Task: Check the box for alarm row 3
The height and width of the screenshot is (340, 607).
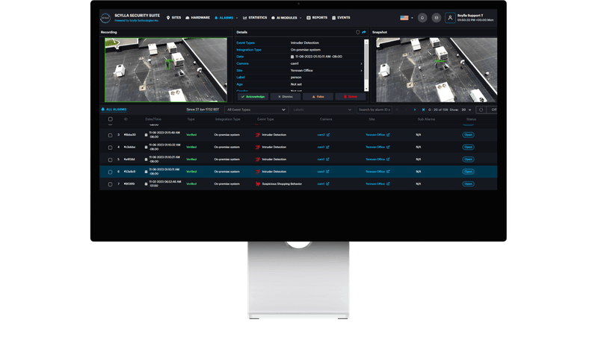Action: (x=111, y=135)
